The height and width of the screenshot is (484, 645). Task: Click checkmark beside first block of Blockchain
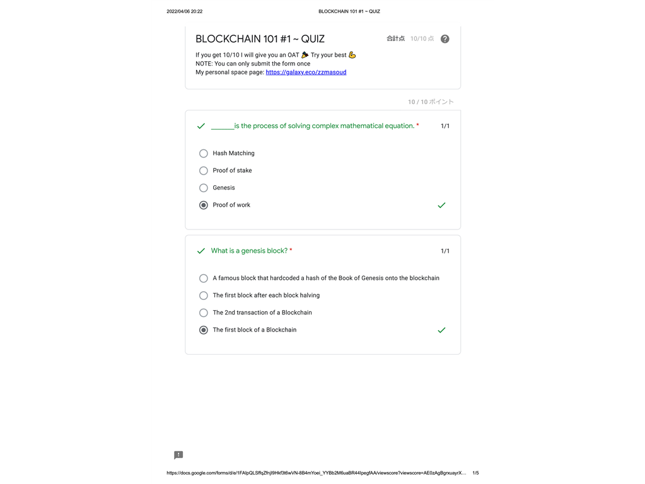(x=441, y=330)
